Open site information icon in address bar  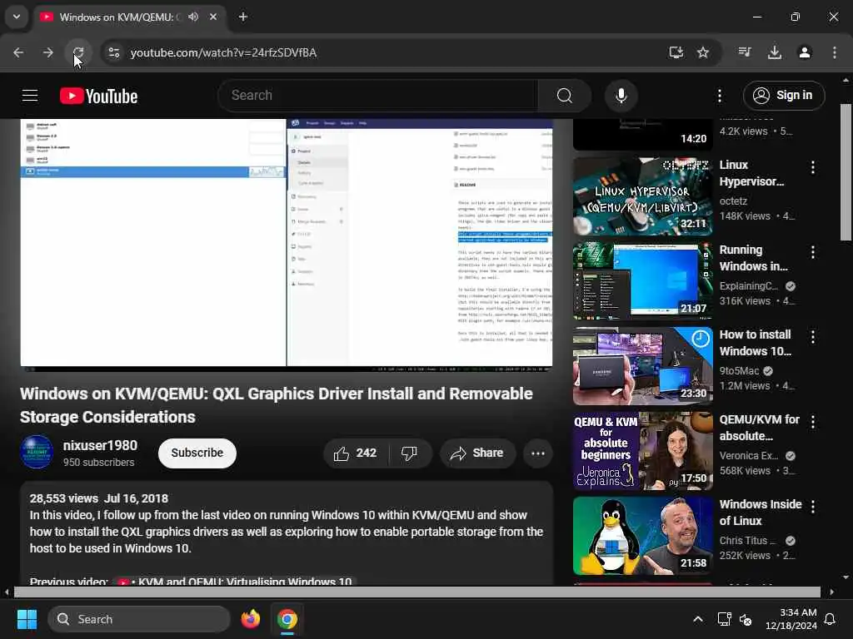tap(113, 52)
